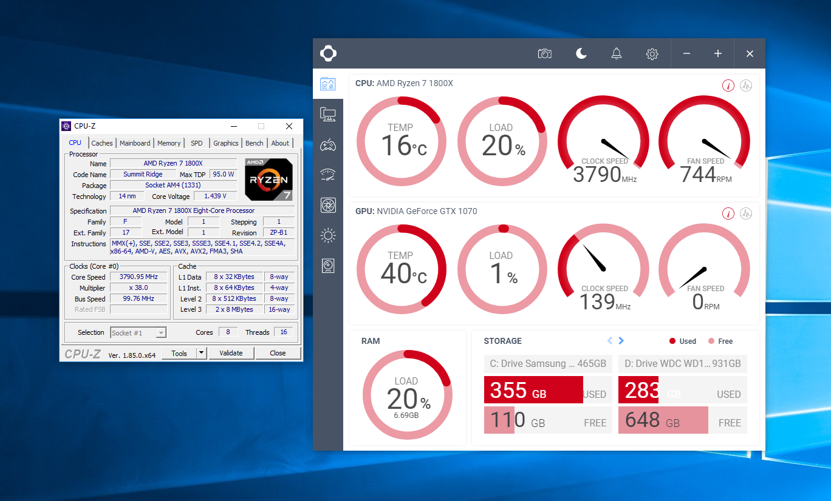Click the Validate button in CPU-Z
This screenshot has height=501, width=831.
(x=231, y=353)
